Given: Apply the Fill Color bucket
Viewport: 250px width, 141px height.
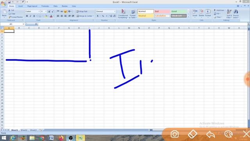Looking at the screenshot, I should tap(46, 16).
